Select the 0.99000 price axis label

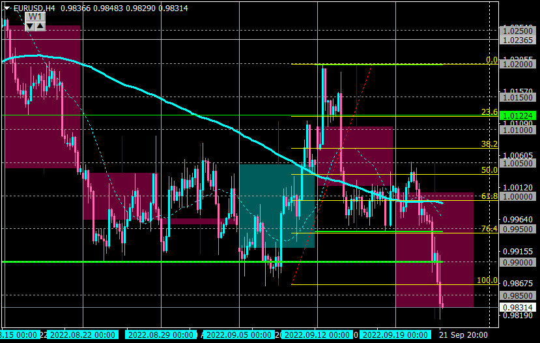[x=518, y=262]
